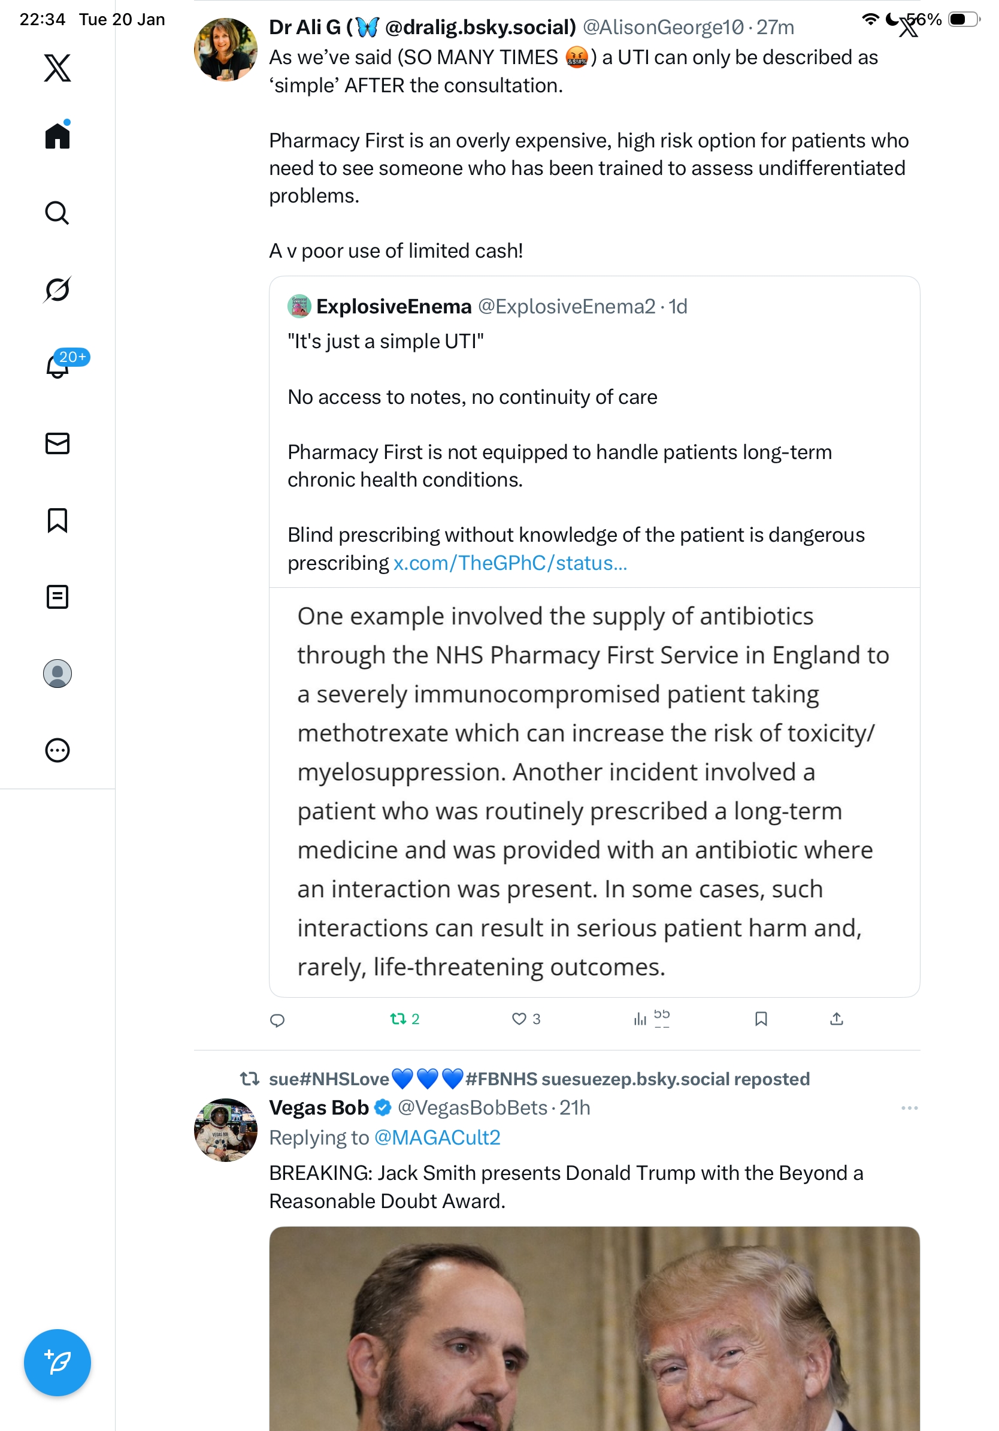Screen dimensions: 999x1431
Task: Open the Profile icon in sidebar
Action: point(57,674)
